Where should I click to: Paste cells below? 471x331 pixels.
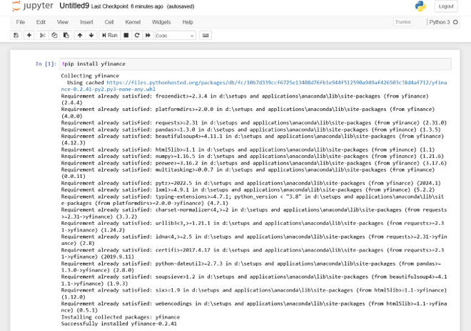point(66,36)
